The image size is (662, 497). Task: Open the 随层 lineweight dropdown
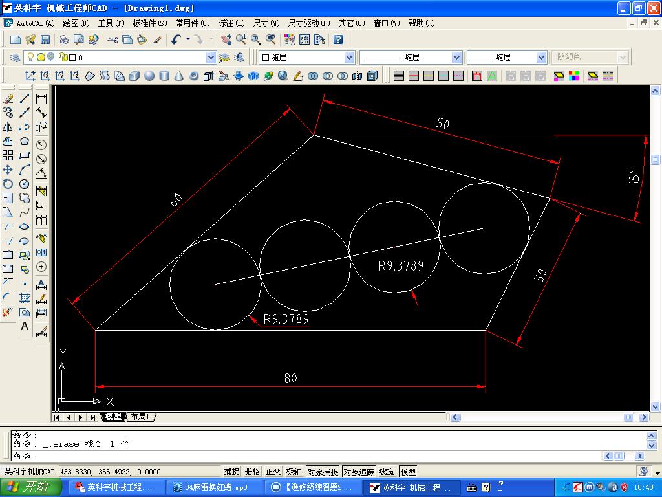point(541,57)
